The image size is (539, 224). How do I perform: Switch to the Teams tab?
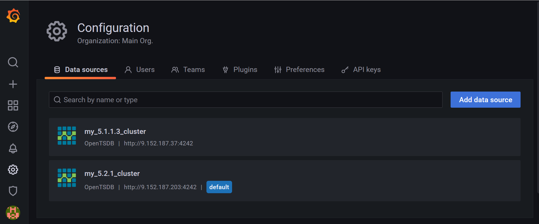(x=188, y=70)
